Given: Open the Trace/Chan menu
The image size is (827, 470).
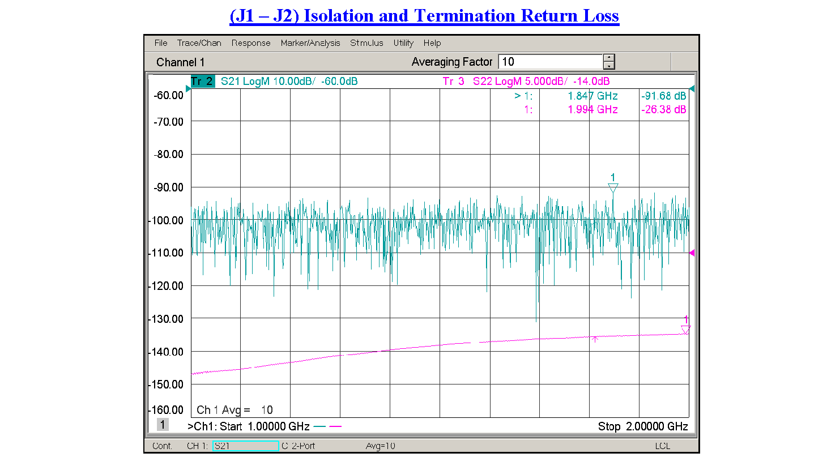Looking at the screenshot, I should 199,43.
